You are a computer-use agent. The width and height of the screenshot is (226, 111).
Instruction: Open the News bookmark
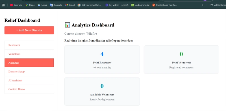(x=42, y=5)
